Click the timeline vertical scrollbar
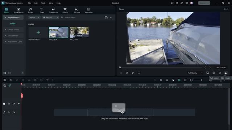The image size is (232, 130). coord(229,106)
